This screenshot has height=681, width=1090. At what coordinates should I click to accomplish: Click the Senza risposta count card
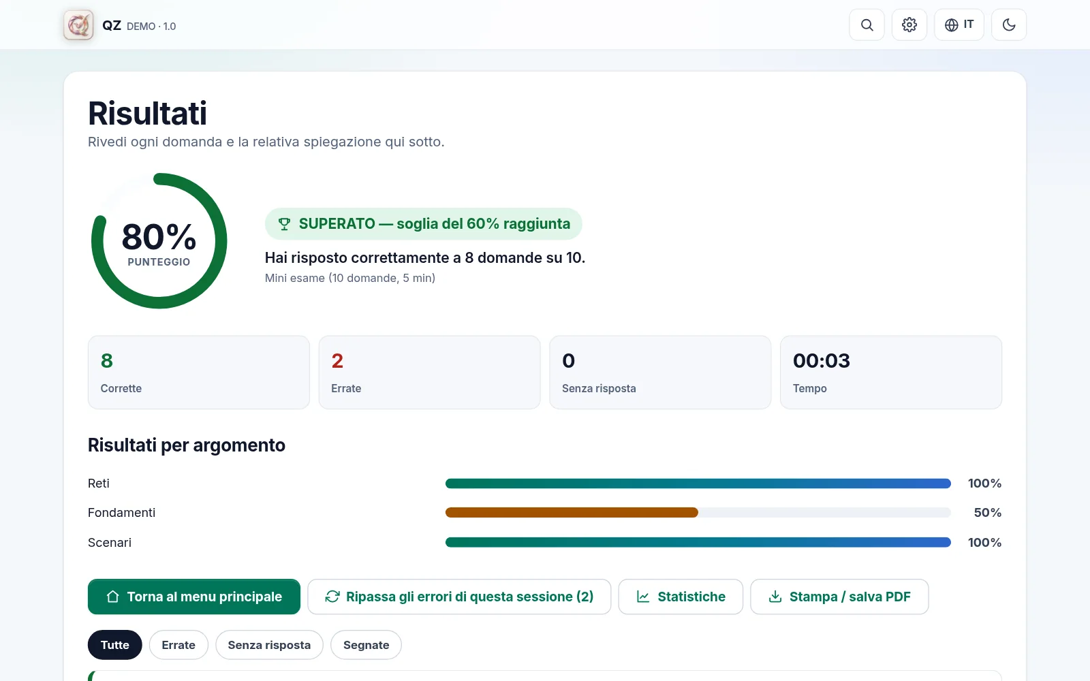660,373
